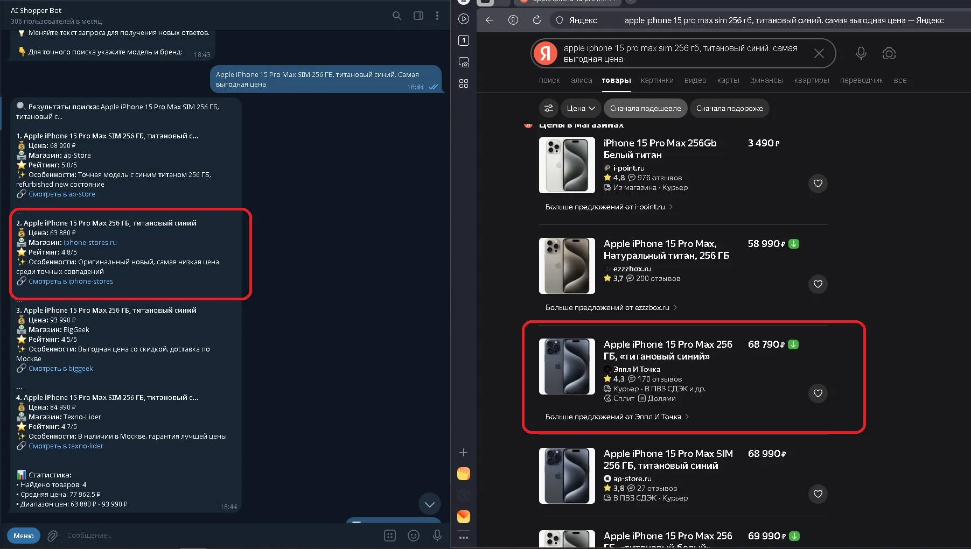Open the Цена filter dropdown

(x=581, y=108)
